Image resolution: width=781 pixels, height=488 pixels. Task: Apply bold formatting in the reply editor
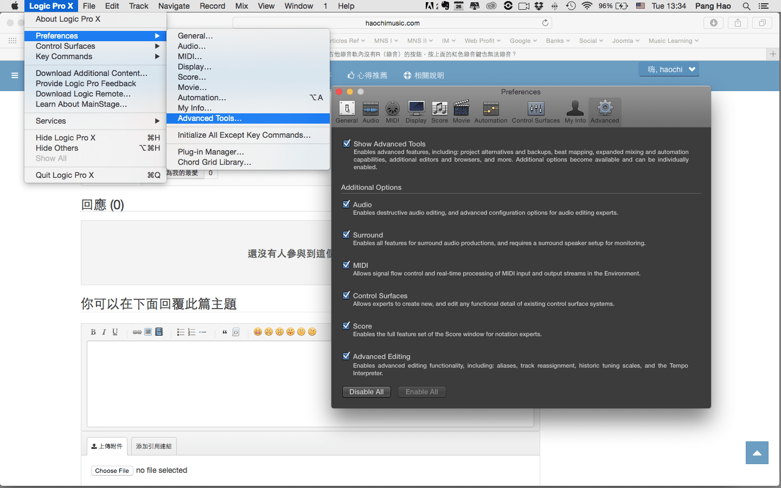point(93,332)
